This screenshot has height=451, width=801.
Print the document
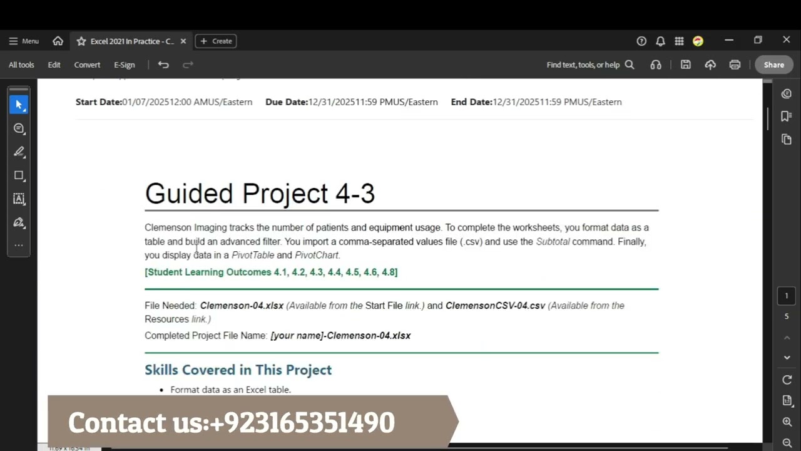point(735,65)
